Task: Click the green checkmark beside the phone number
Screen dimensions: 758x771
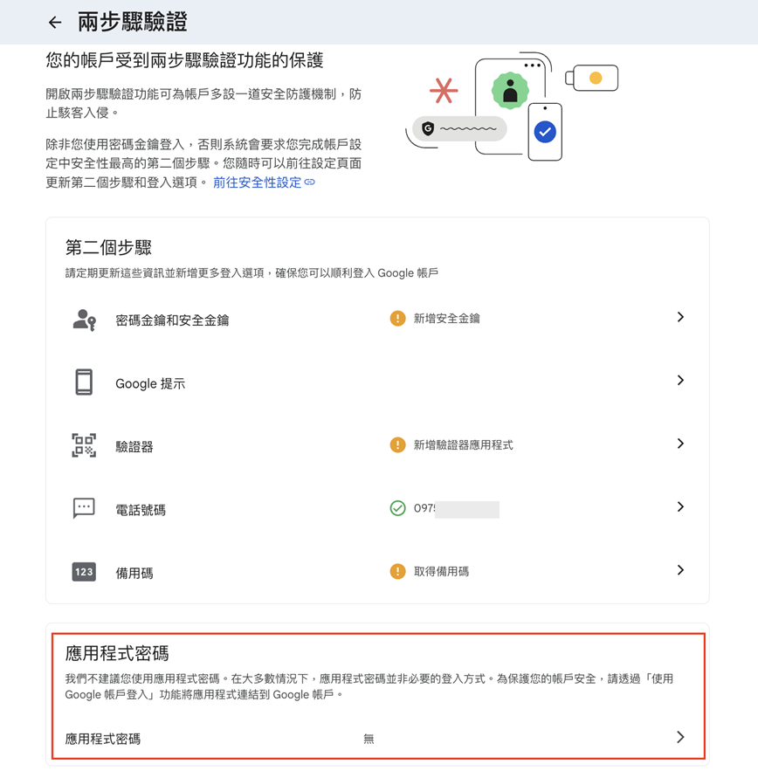Action: [x=397, y=508]
